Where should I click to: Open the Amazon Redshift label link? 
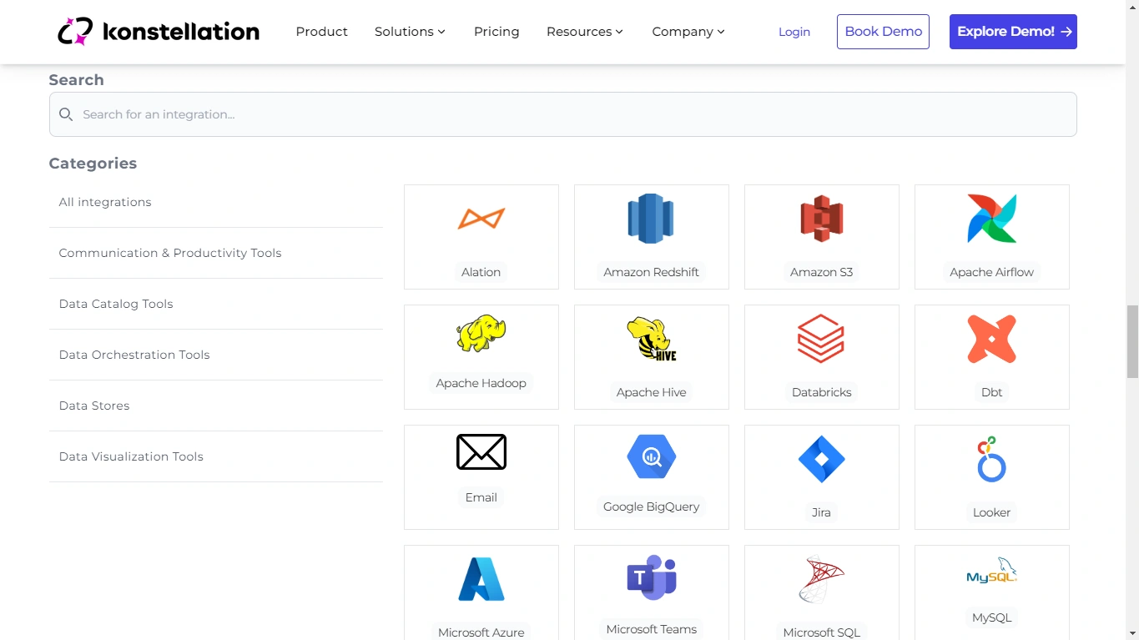point(651,272)
